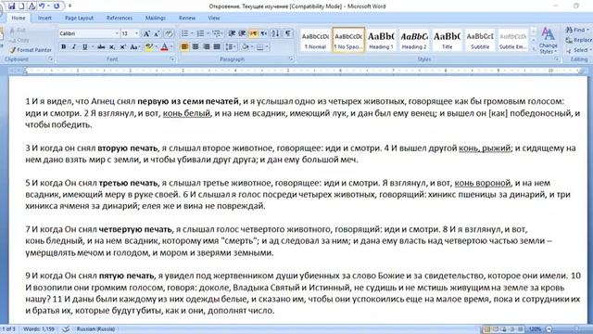Click the 120% zoom level
This screenshot has height=334, width=593.
535,329
